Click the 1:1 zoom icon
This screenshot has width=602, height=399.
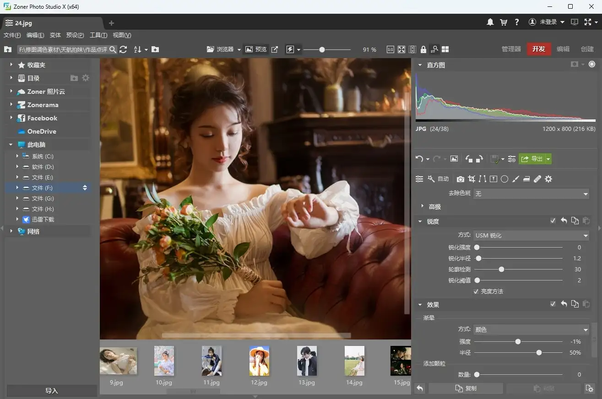pyautogui.click(x=390, y=49)
